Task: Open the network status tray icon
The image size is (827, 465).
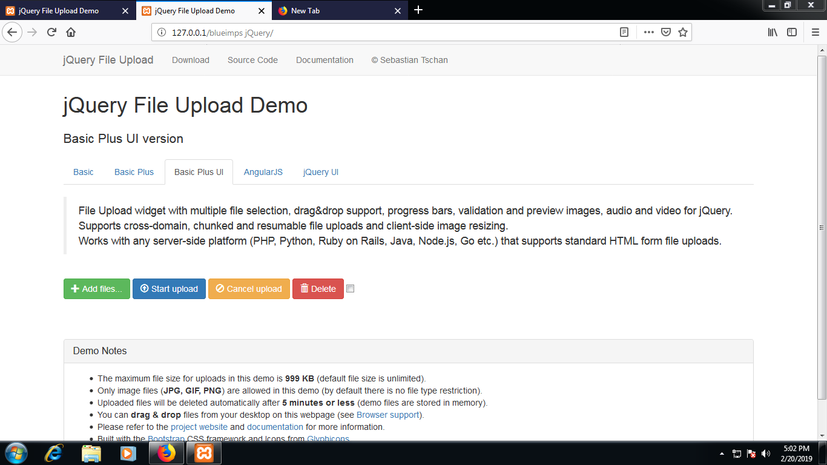Action: coord(737,453)
